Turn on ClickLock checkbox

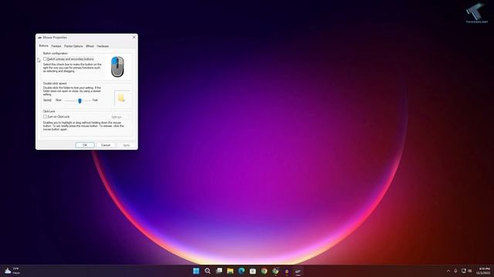45,116
